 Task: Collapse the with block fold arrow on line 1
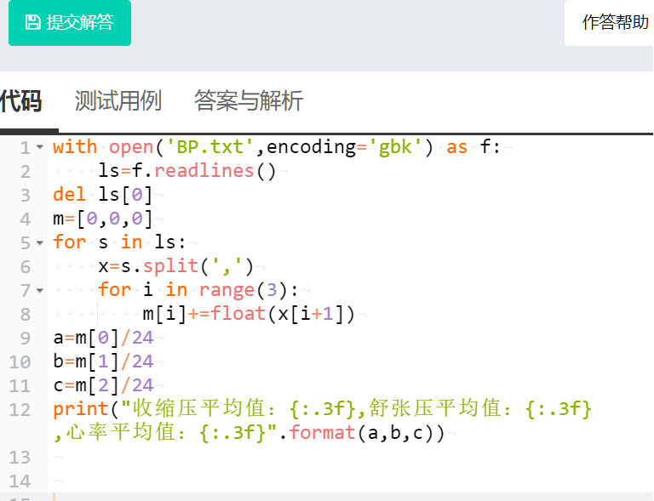(x=40, y=147)
